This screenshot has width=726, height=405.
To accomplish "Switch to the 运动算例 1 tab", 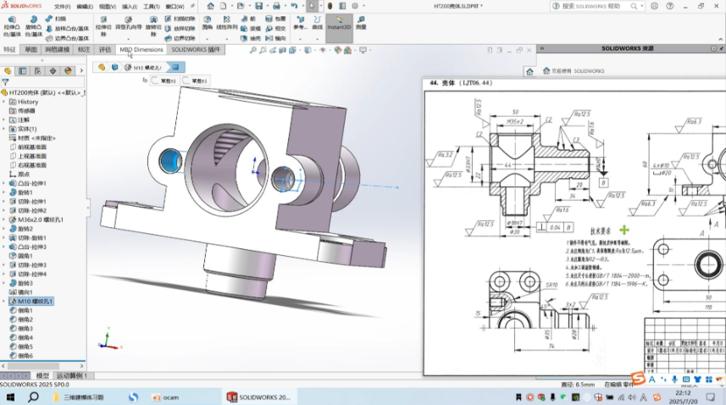I will coord(72,375).
